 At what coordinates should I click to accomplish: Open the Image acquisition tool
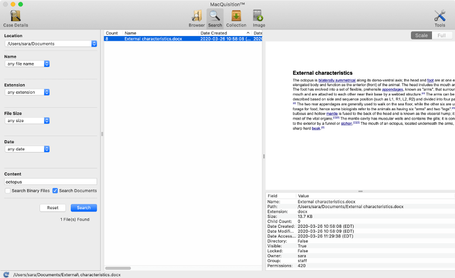coord(258,18)
